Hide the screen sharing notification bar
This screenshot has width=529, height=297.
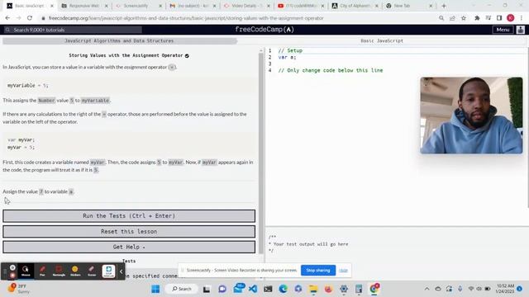343,271
